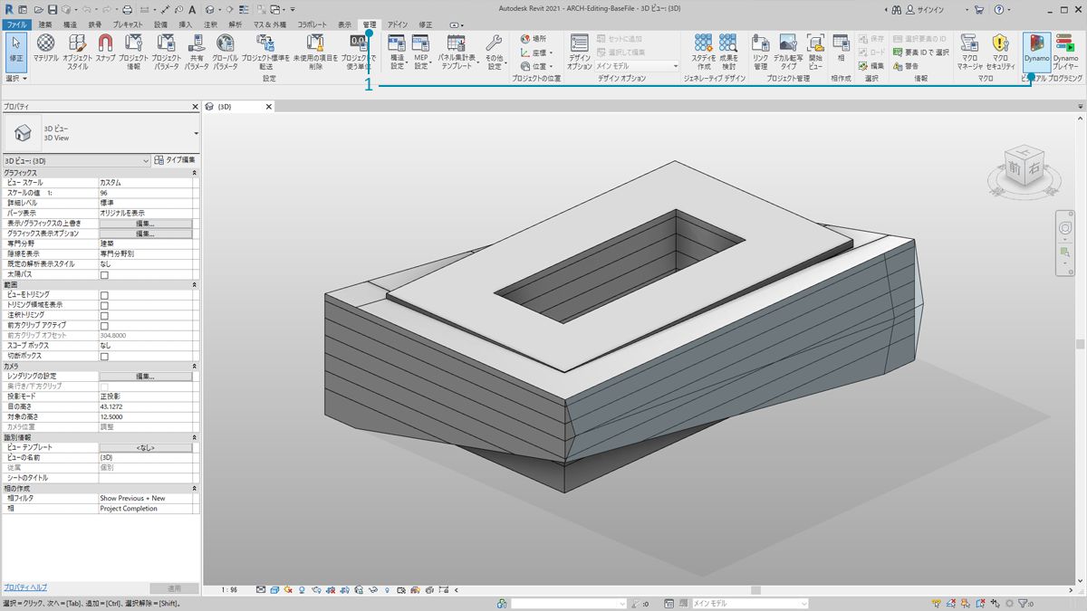Open Dynamo プレイヤー

[1065, 51]
